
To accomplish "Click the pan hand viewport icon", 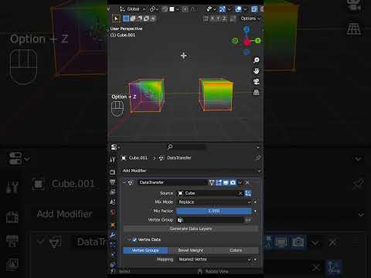I will tap(256, 71).
